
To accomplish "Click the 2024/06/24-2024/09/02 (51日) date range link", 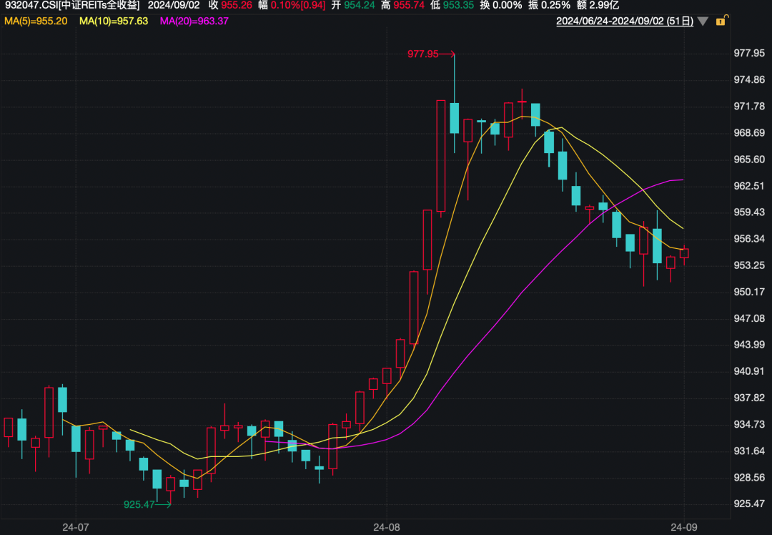I will (x=625, y=21).
